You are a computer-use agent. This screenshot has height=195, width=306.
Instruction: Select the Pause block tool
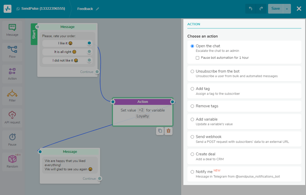[12, 140]
